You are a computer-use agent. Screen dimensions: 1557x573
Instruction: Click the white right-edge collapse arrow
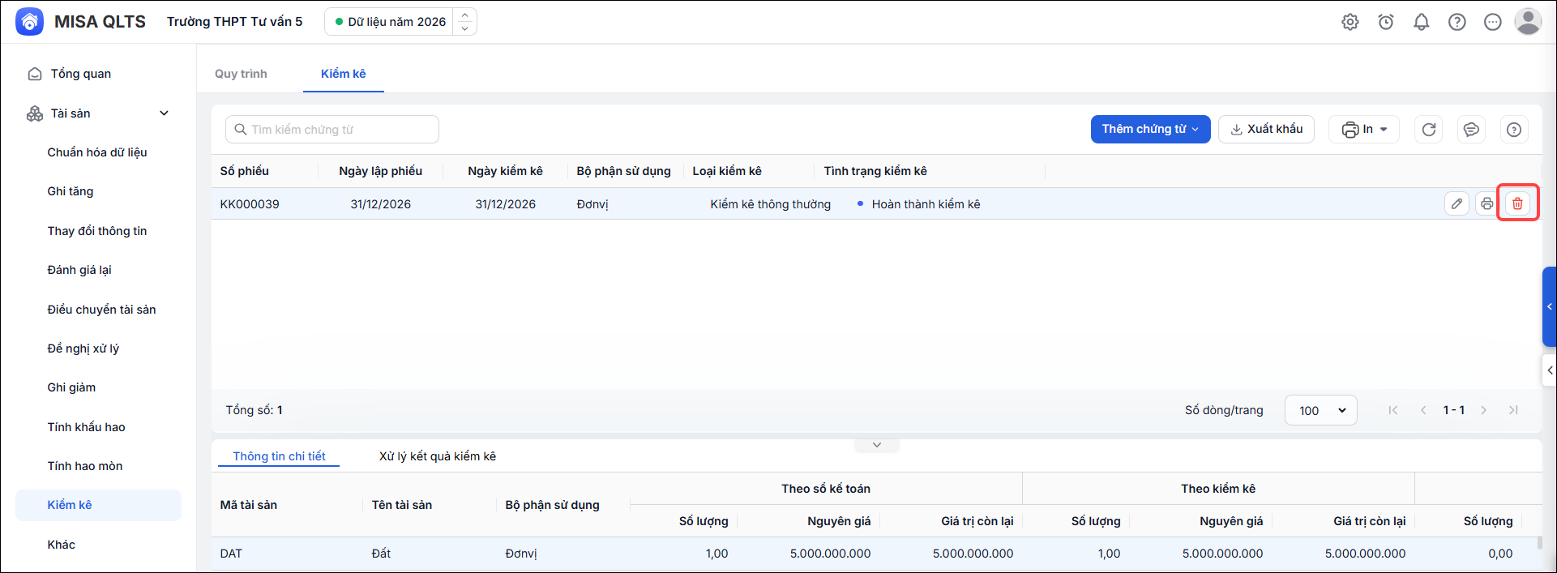1550,370
